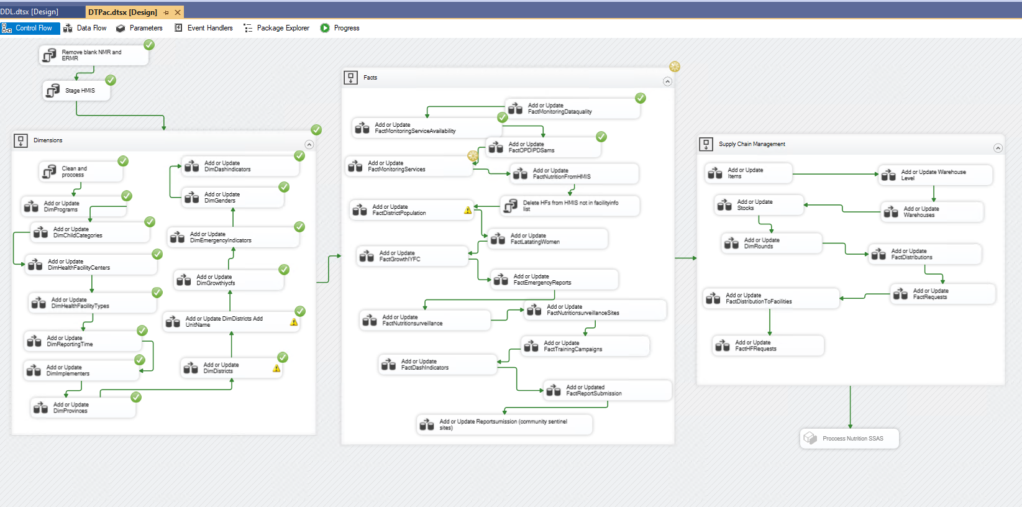
Task: Select the Process Nutrition SSAS cube icon
Action: point(810,438)
